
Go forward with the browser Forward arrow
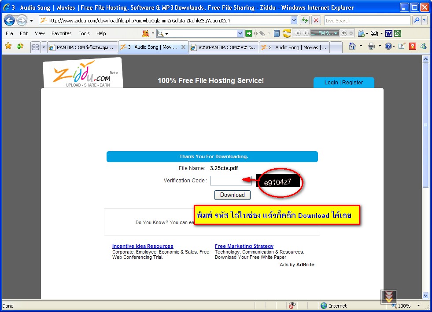coord(22,20)
